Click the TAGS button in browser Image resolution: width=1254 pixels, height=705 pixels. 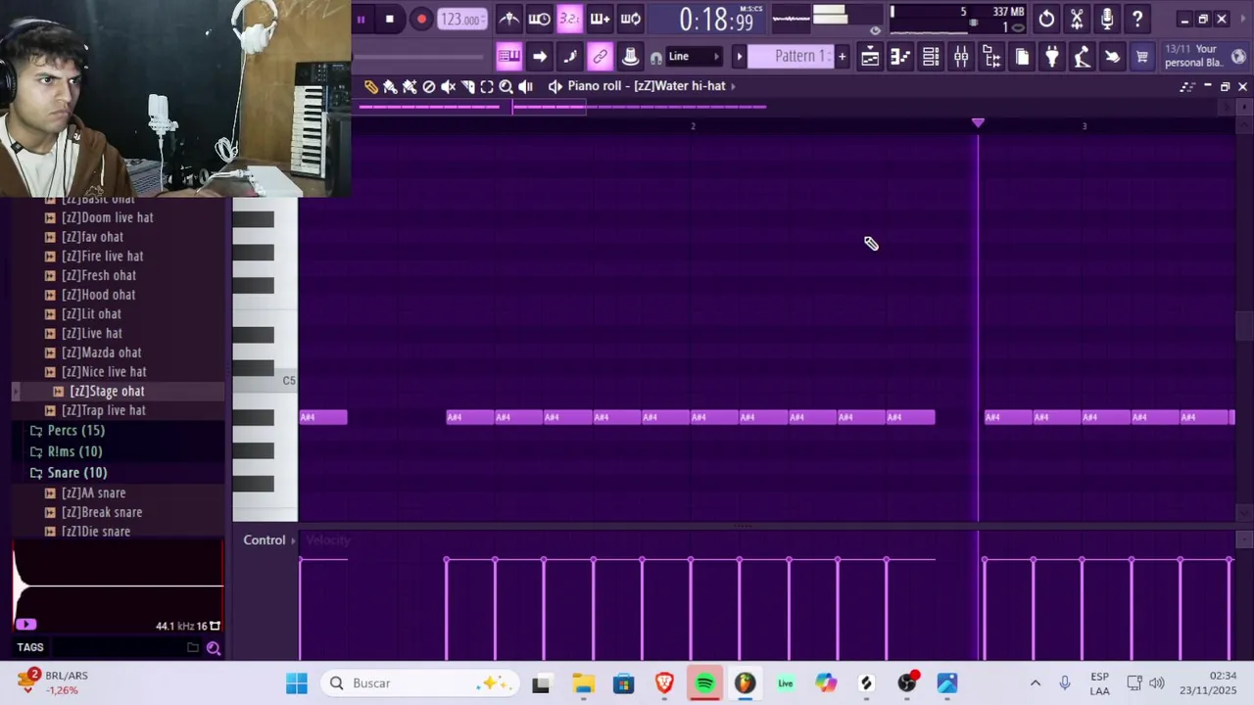pyautogui.click(x=29, y=647)
